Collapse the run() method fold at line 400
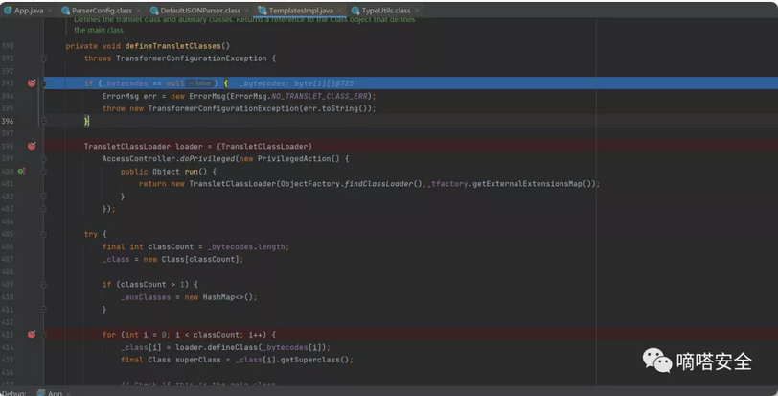The image size is (778, 396). [x=44, y=172]
